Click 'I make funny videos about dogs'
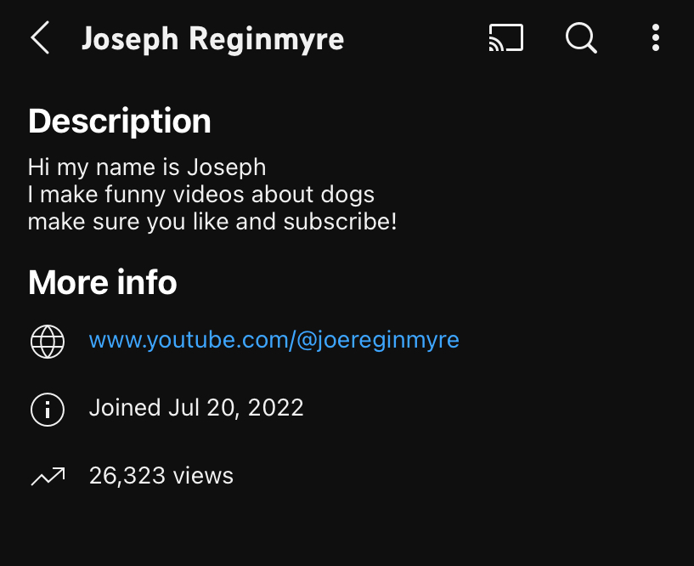Image resolution: width=694 pixels, height=566 pixels. click(x=201, y=195)
